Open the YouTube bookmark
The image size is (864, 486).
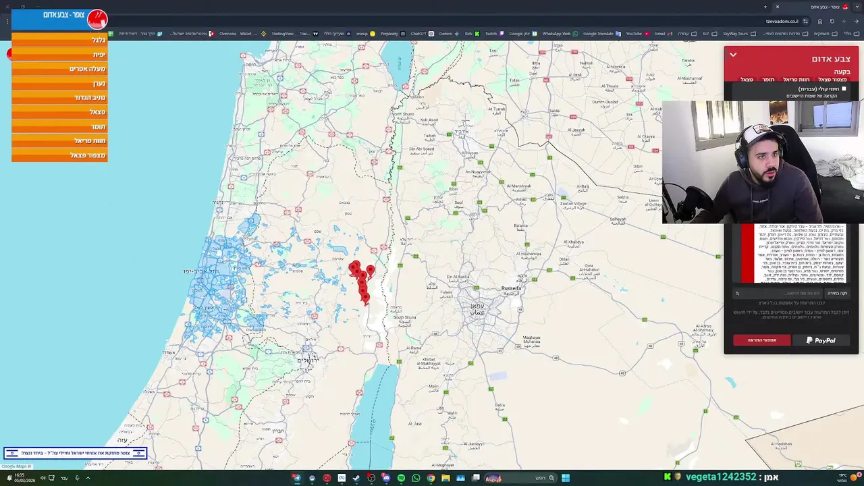click(637, 34)
